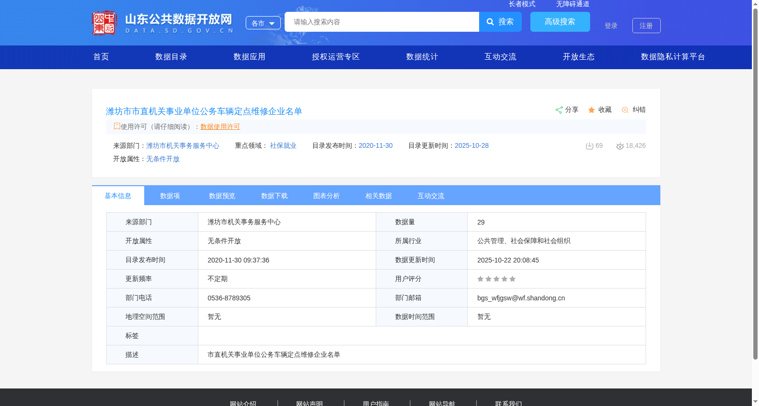Image resolution: width=759 pixels, height=406 pixels.
Task: Click the share (分享) icon
Action: click(x=559, y=110)
